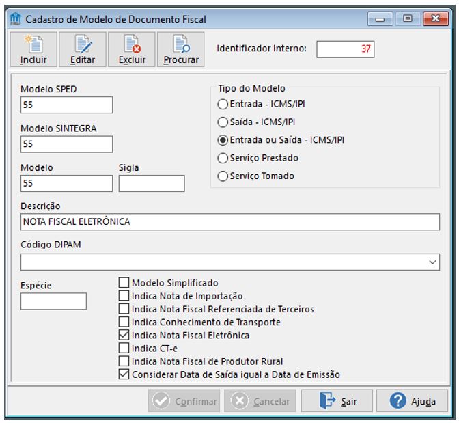Close the Cadastro de Modelo window
Viewport: 459px width, 423px height.
pos(436,19)
